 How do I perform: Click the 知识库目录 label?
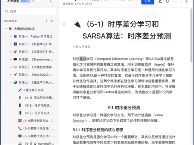pos(10,21)
